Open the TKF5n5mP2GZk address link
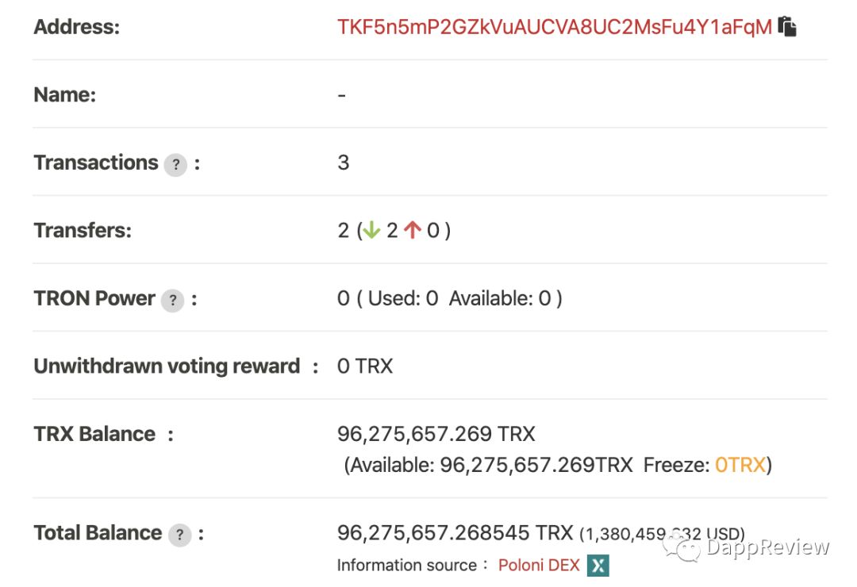The width and height of the screenshot is (857, 587). point(554,27)
